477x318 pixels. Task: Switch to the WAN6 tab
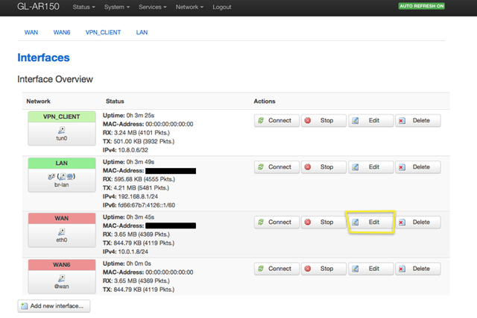pyautogui.click(x=62, y=32)
